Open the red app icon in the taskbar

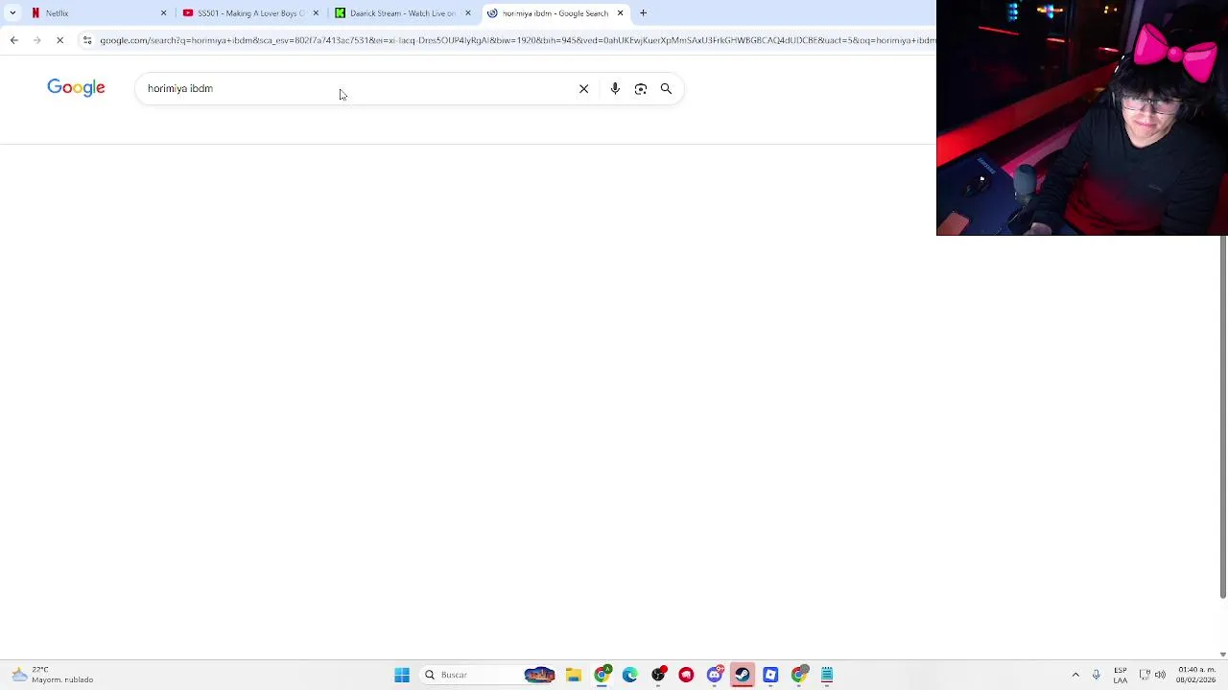tap(686, 675)
